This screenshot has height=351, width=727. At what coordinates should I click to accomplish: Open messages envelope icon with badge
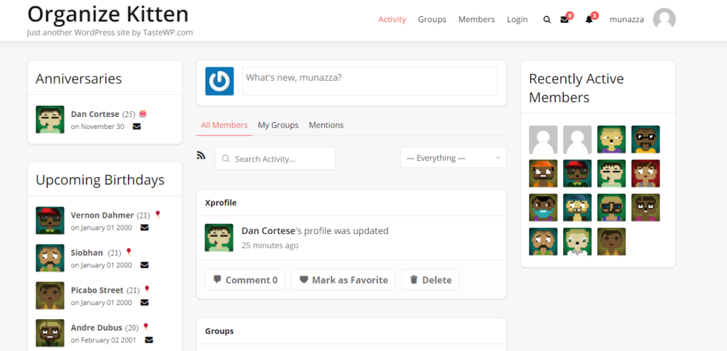564,20
